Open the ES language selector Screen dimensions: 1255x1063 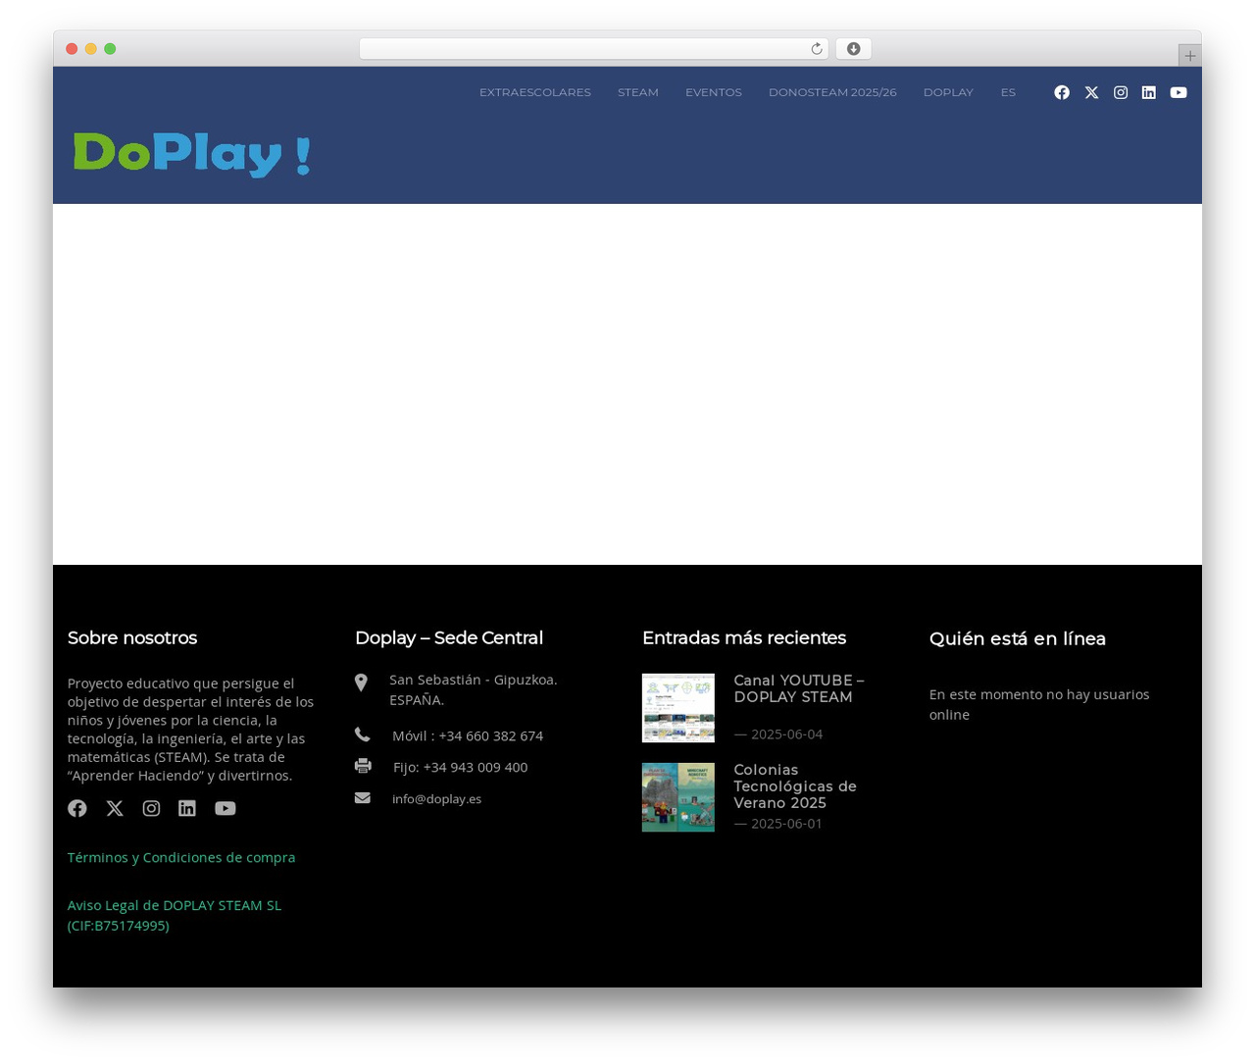1008,92
